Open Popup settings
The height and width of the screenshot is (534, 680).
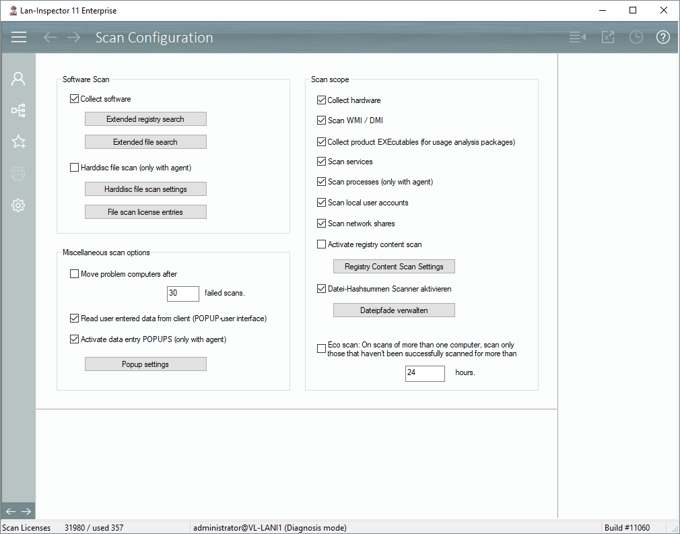click(145, 364)
